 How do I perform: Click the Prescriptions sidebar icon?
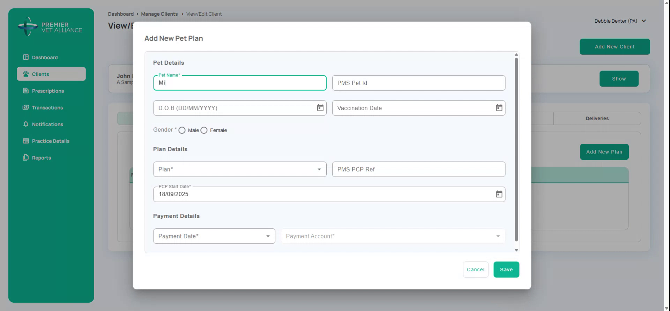(26, 91)
